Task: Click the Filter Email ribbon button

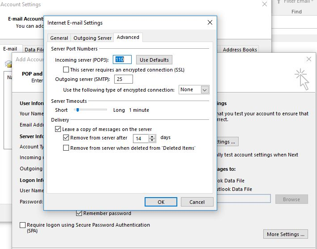Action: pos(296,2)
